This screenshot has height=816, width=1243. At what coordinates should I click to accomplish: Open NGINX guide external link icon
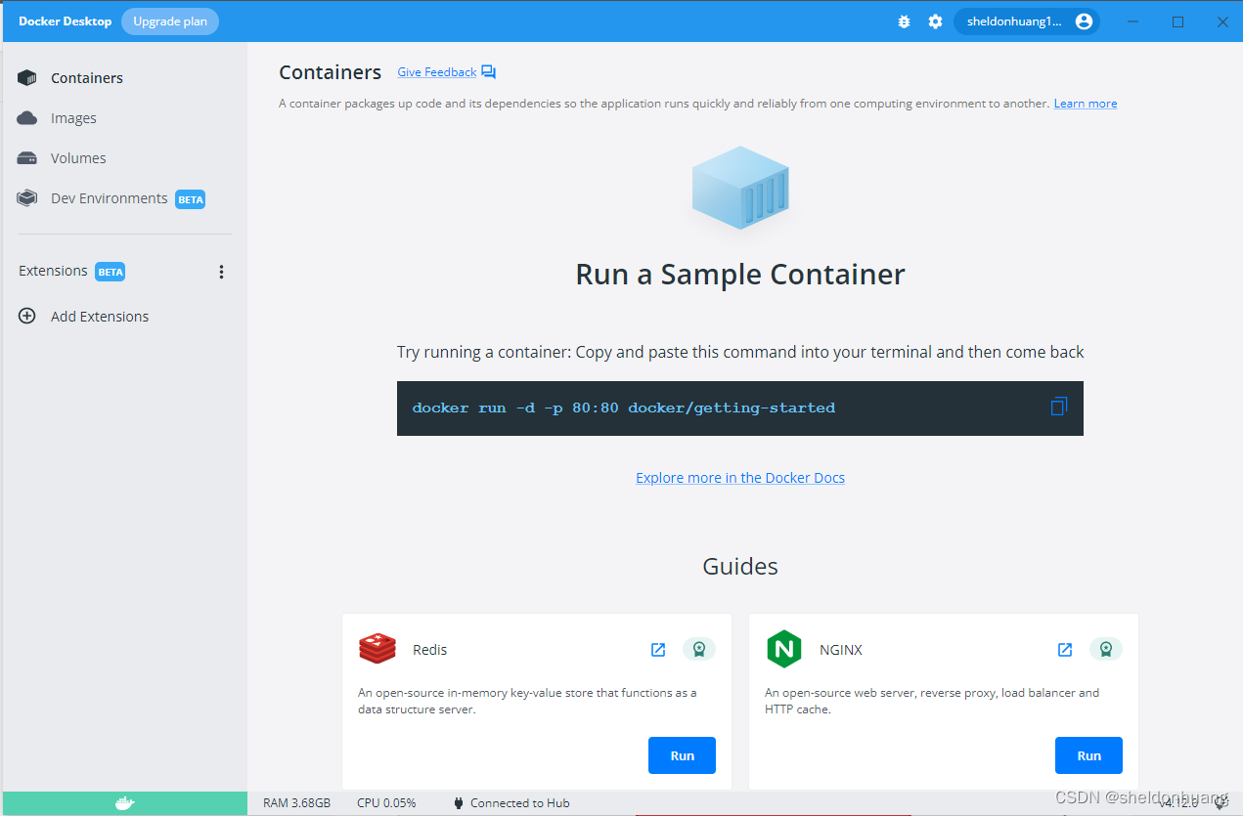pyautogui.click(x=1065, y=650)
